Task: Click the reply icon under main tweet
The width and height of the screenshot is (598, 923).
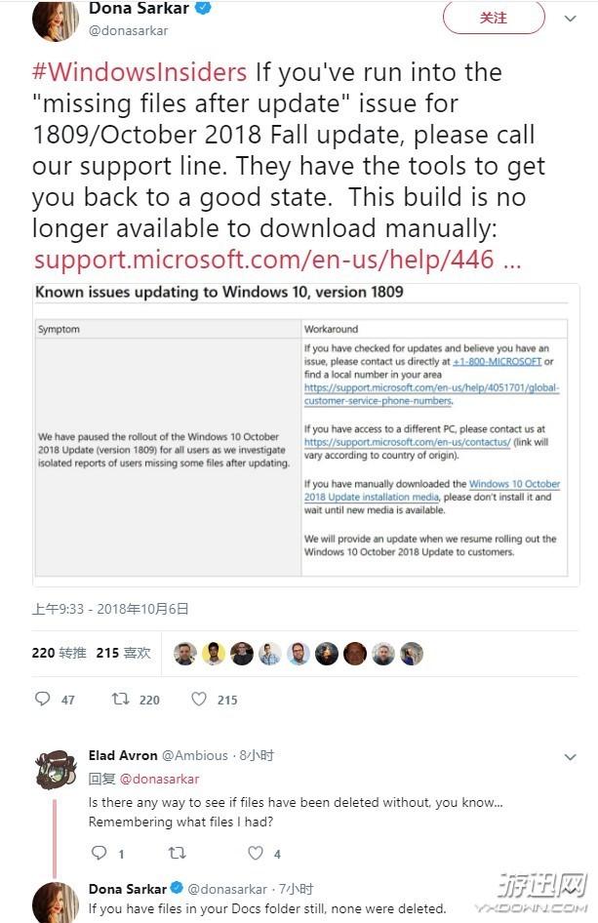Action: 42,699
